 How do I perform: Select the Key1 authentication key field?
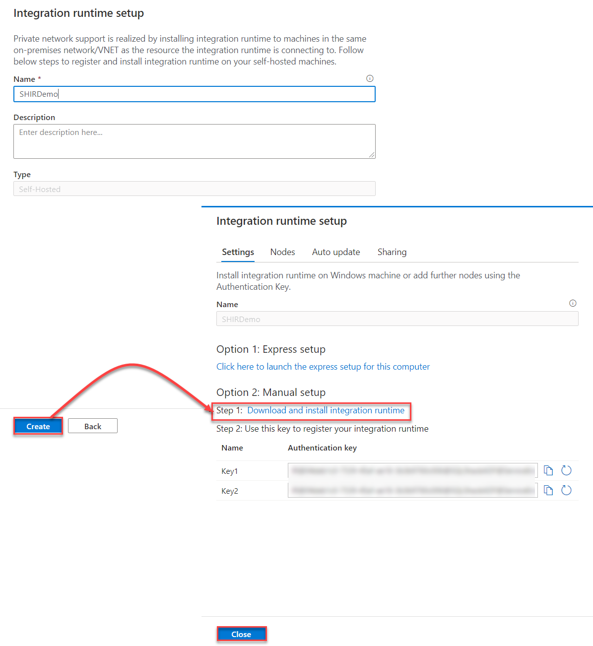point(412,470)
